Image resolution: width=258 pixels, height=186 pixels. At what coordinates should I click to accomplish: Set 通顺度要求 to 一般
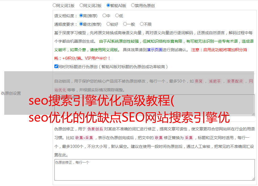click(x=125, y=24)
